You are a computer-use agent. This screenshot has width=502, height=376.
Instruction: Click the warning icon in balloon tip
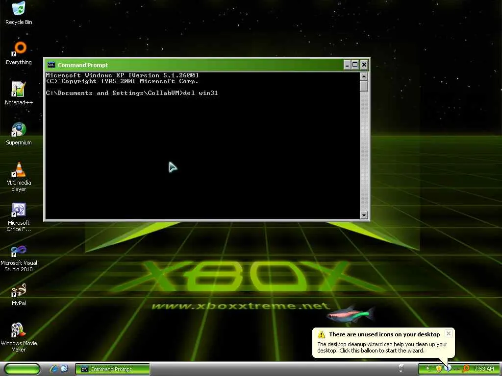point(321,335)
